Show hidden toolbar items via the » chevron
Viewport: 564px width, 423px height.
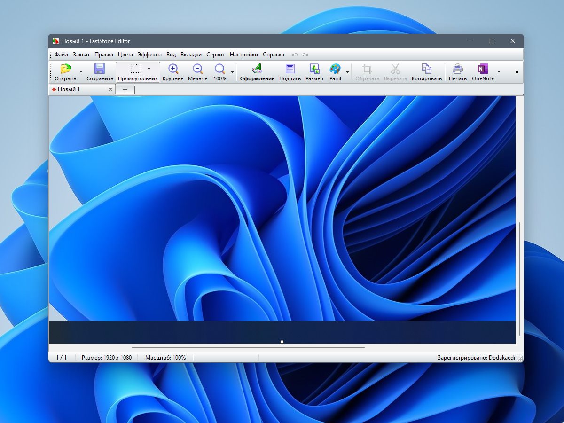[x=517, y=72]
